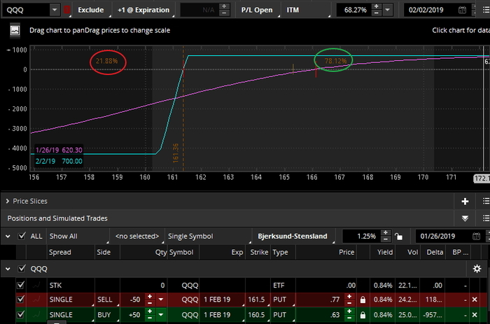Open the QQQ group settings gear
Viewport: 490px width, 324px height.
477,269
